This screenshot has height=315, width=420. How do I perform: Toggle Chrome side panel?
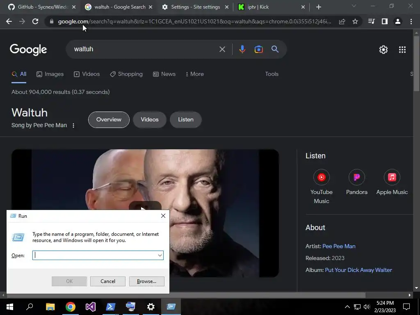385,21
